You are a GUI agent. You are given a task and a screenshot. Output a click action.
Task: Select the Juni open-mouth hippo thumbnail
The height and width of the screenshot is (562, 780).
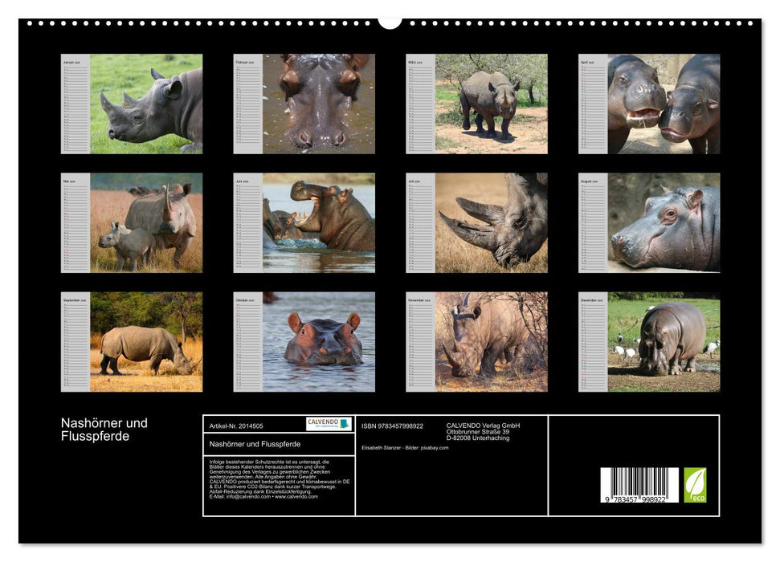click(x=318, y=222)
